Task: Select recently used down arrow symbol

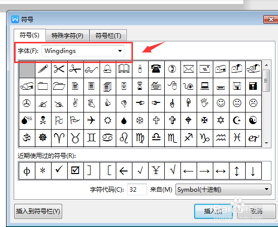Action: (253, 171)
